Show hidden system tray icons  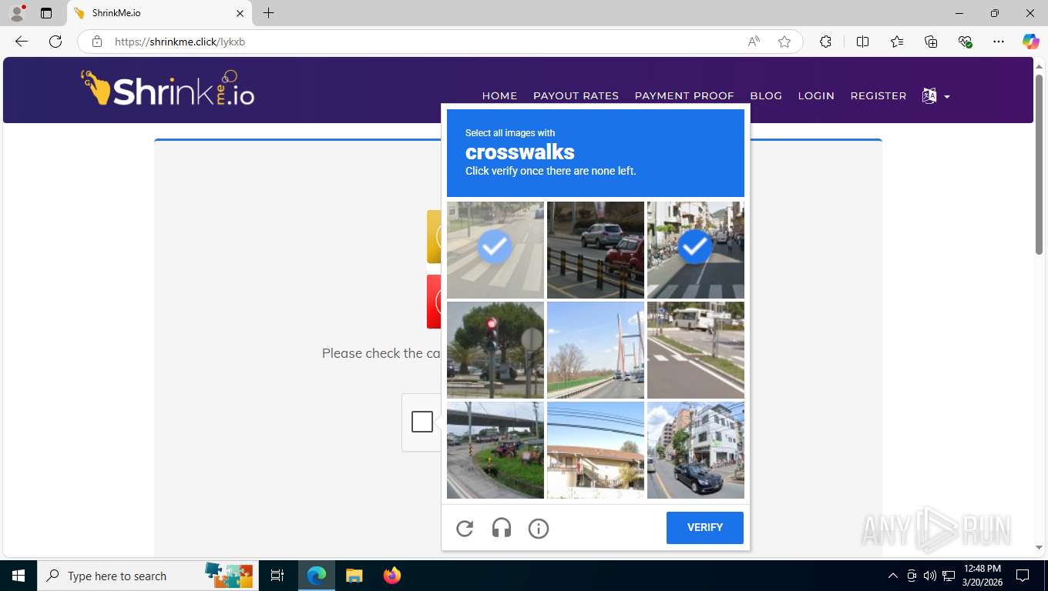click(x=893, y=576)
